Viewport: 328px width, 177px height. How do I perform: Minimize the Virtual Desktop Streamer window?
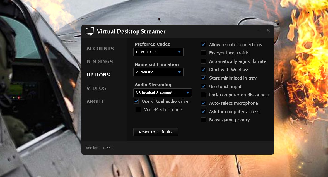pos(259,31)
